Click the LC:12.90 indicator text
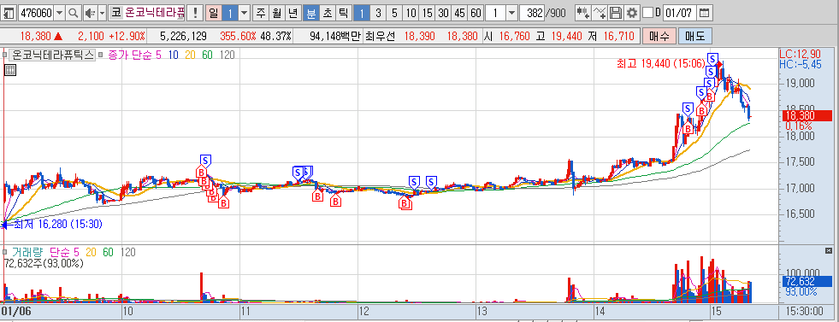The width and height of the screenshot is (839, 322). click(800, 54)
